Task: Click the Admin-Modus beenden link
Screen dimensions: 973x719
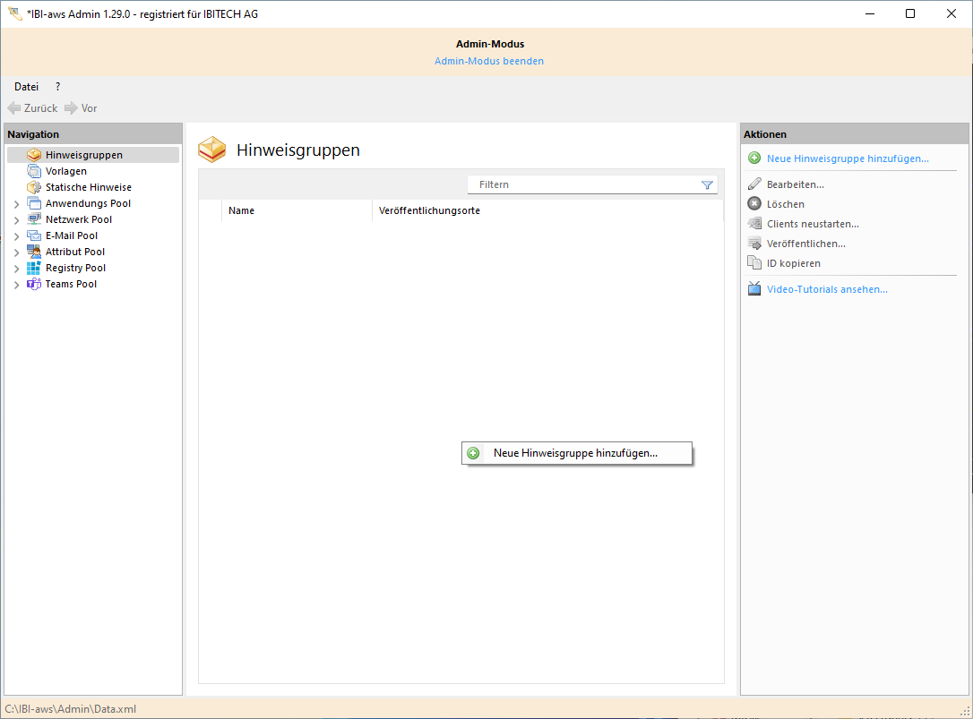Action: 489,61
